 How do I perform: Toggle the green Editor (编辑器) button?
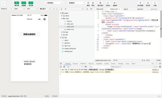coord(24,3)
